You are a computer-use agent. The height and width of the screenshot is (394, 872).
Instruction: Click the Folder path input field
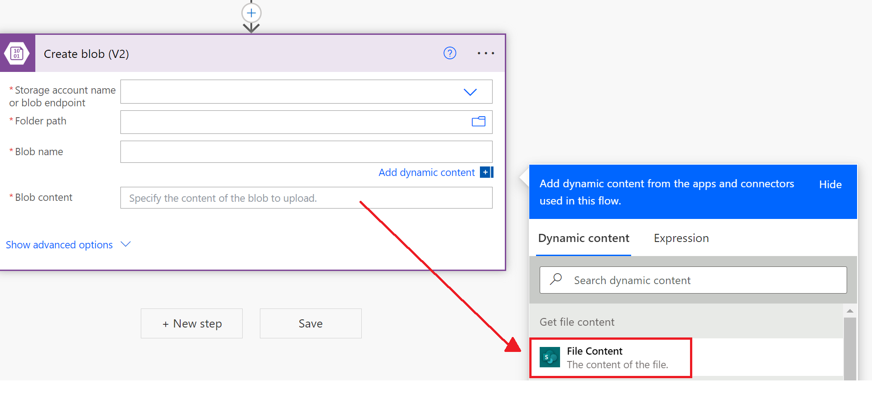pyautogui.click(x=306, y=122)
